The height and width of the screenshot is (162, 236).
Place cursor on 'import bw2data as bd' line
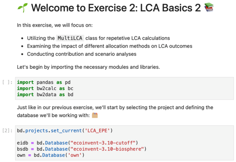coord(45,95)
